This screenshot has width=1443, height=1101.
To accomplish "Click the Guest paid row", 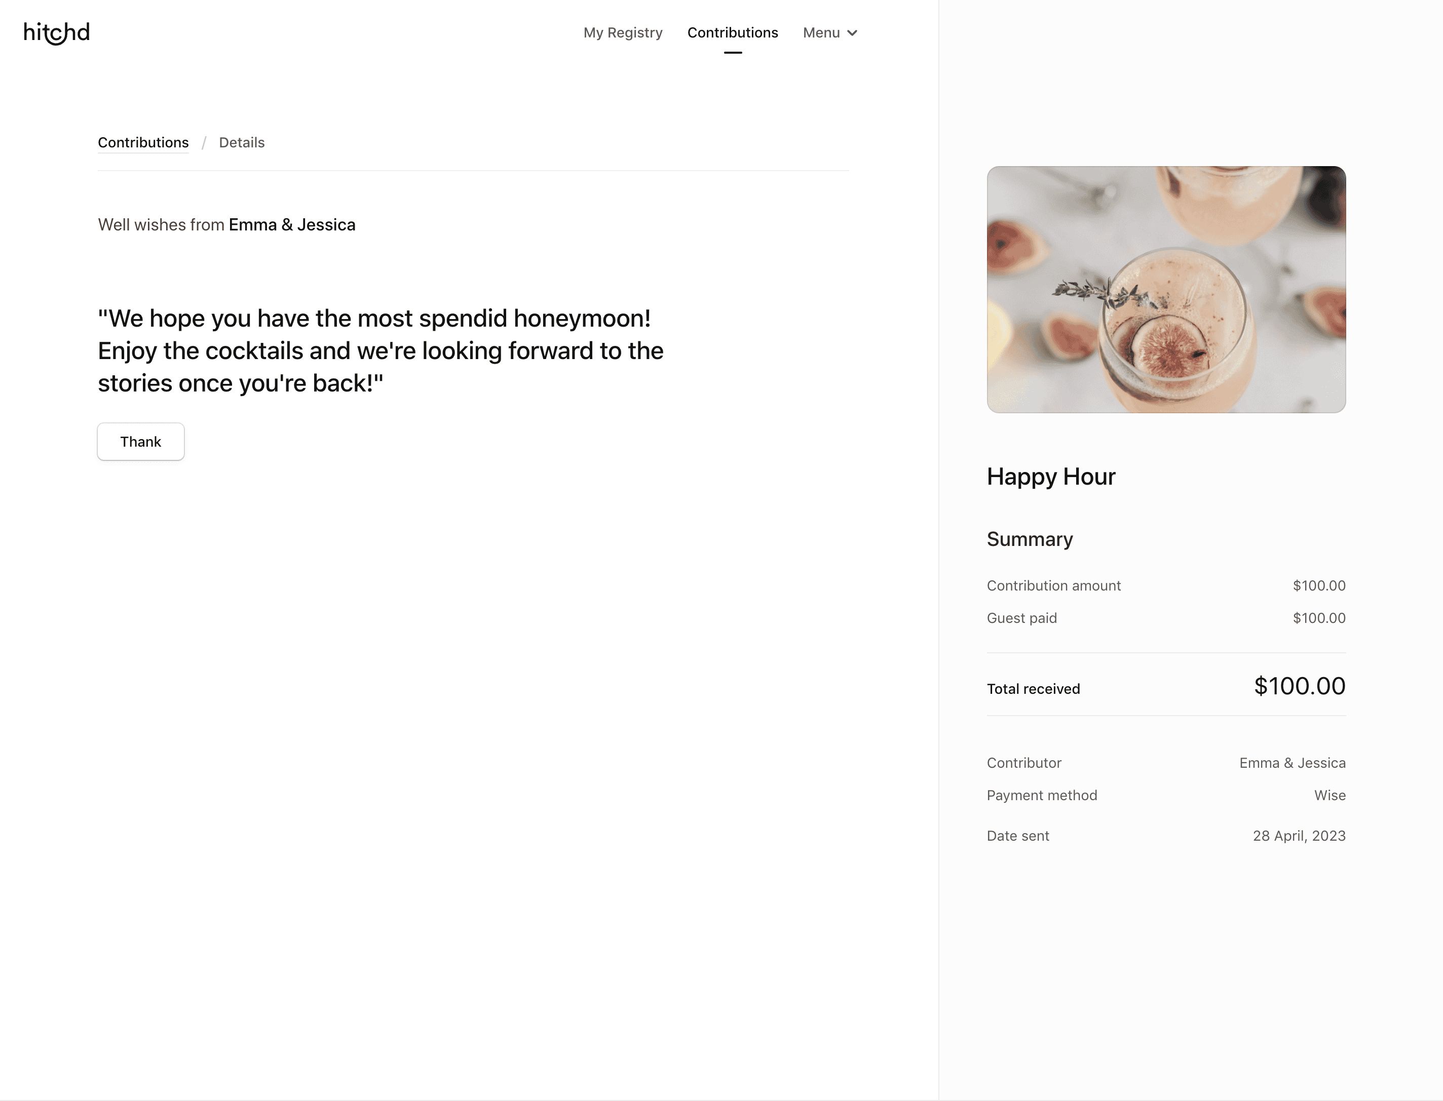I will click(1021, 618).
